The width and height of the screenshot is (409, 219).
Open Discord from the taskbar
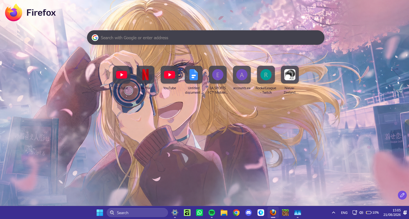point(249,213)
